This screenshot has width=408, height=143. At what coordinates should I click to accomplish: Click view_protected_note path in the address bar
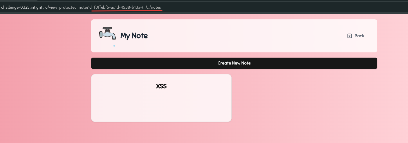pyautogui.click(x=68, y=7)
